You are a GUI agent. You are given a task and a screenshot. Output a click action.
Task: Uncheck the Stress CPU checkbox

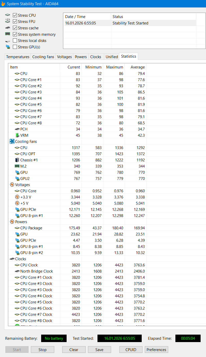click(15, 15)
